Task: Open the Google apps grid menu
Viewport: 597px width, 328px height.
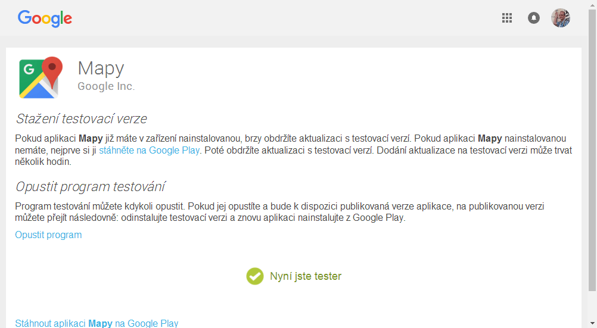Action: (507, 18)
